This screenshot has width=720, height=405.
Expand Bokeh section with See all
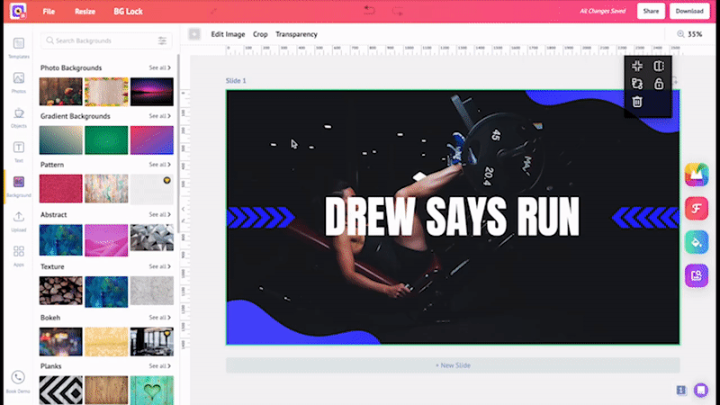pyautogui.click(x=160, y=318)
